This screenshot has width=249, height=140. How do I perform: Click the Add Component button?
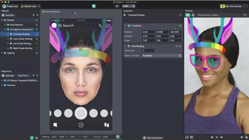click(153, 138)
